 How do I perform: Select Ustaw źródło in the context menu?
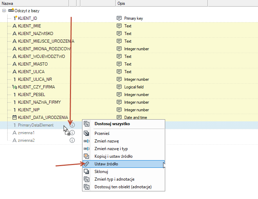(124, 164)
